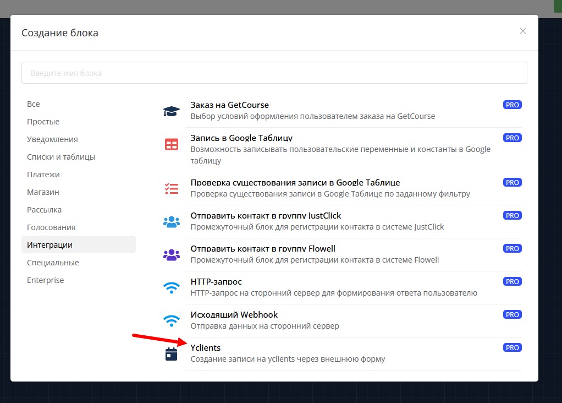562x403 pixels.
Task: Click the checklist record verification icon
Action: pyautogui.click(x=172, y=188)
